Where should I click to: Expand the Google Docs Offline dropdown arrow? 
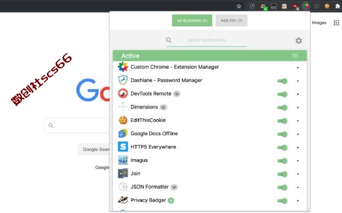pyautogui.click(x=298, y=134)
